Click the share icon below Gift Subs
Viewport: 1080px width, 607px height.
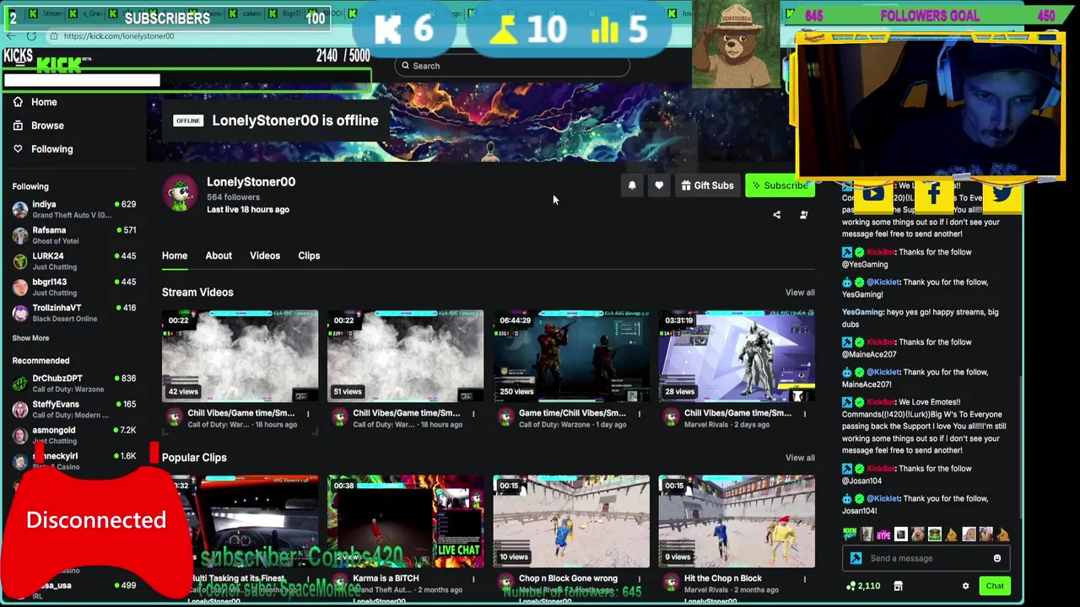point(776,215)
